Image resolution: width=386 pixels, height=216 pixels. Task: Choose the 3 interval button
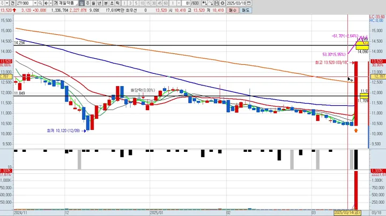click(130, 3)
